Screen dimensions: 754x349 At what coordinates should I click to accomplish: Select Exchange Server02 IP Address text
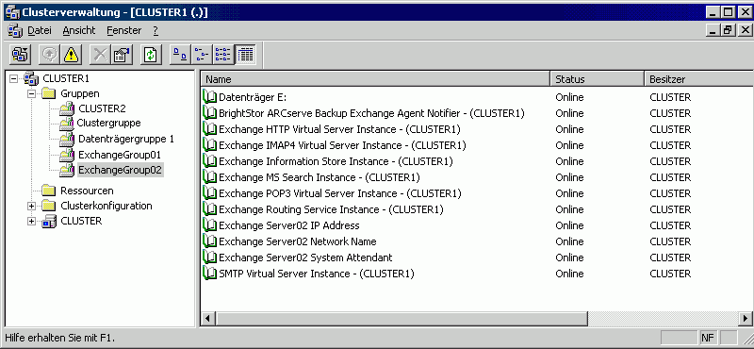click(x=289, y=225)
